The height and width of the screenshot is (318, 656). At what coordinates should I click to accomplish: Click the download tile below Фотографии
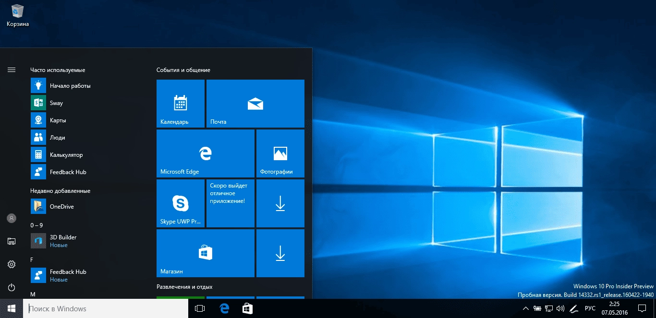[x=280, y=203]
